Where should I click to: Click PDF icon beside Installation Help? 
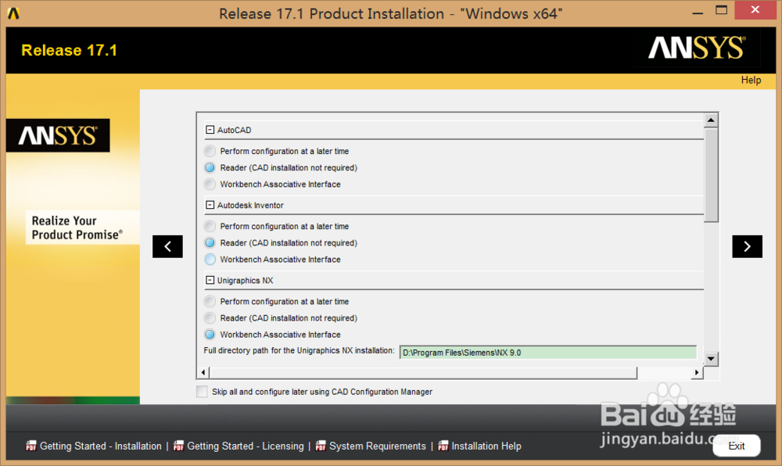click(443, 446)
